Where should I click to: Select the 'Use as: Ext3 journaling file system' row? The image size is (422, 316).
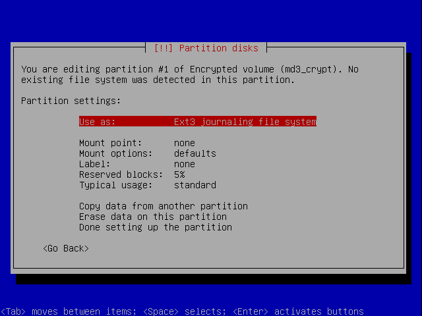pos(198,121)
